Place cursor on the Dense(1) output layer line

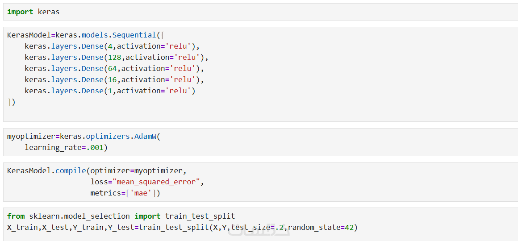(110, 91)
